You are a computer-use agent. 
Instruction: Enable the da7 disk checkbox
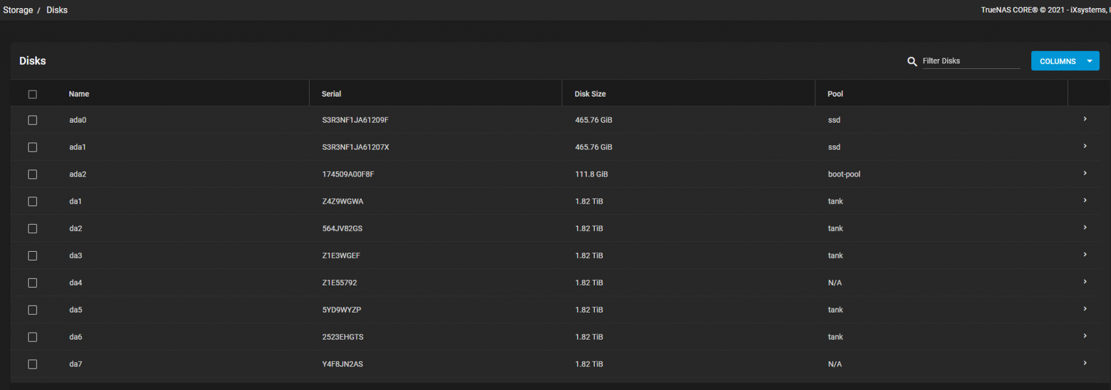click(x=32, y=365)
